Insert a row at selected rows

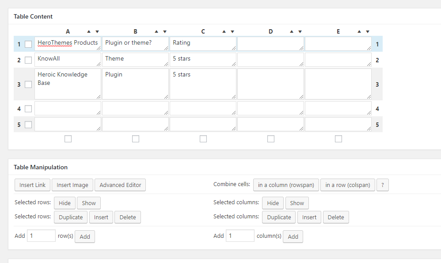coord(101,217)
